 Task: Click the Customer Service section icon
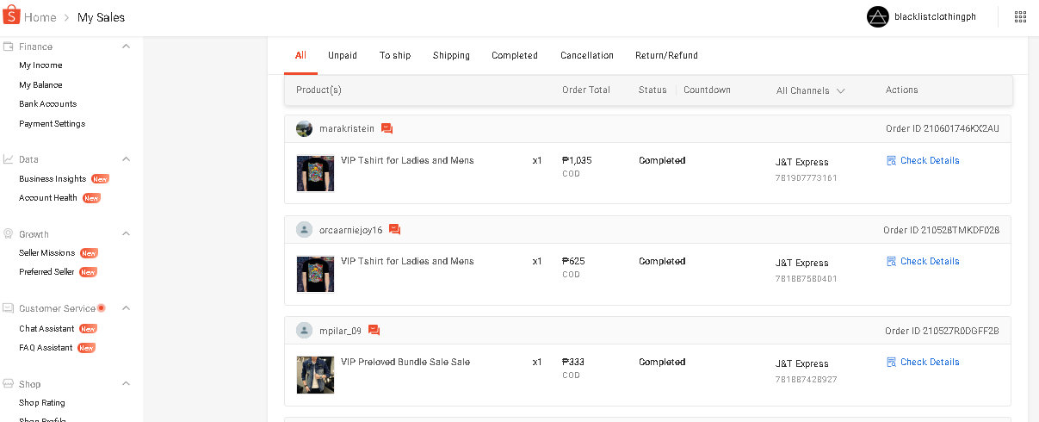tap(8, 308)
